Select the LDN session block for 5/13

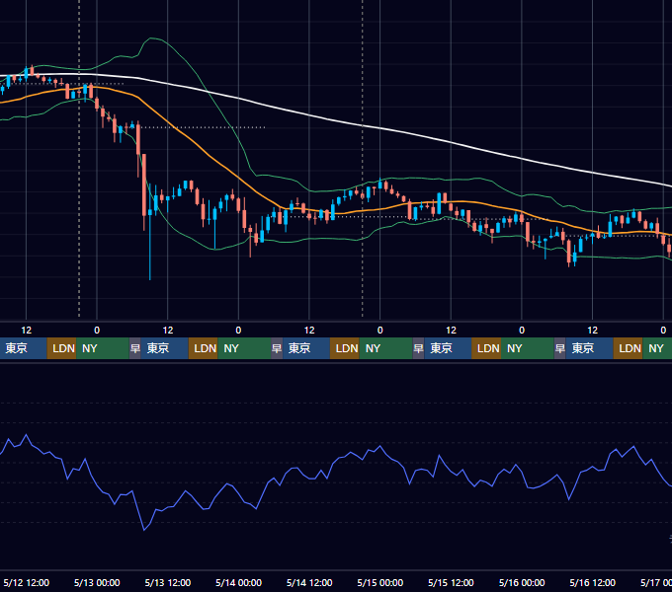point(204,348)
